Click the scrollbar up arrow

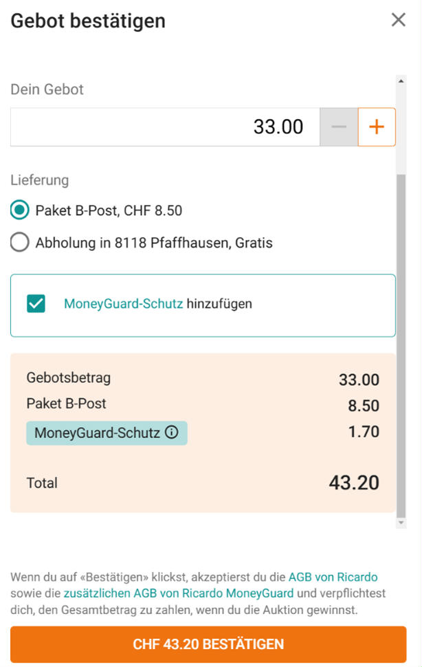[401, 81]
